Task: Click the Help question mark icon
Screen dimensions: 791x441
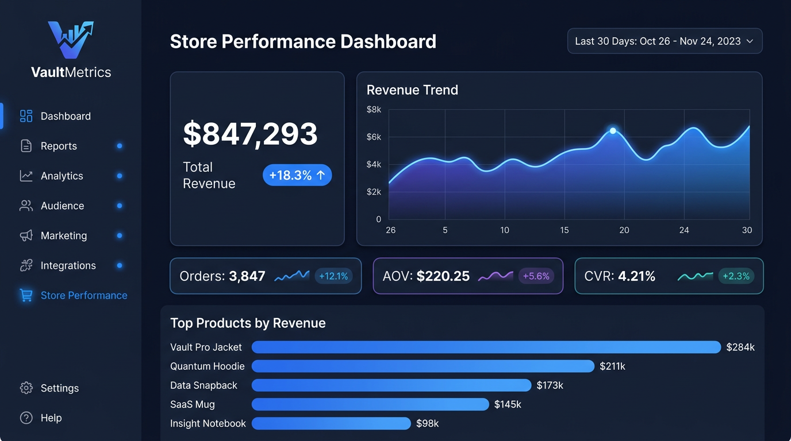Action: [26, 418]
